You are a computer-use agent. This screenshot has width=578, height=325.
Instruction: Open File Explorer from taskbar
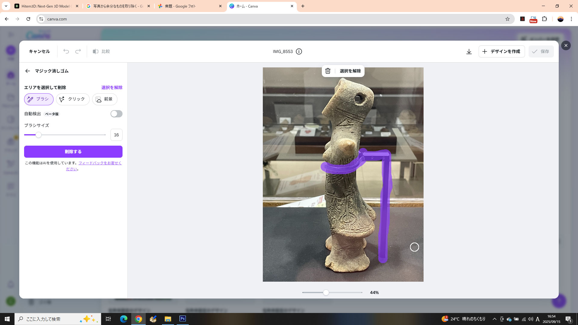(168, 319)
